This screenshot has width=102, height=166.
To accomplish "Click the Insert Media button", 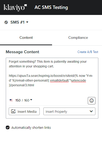I will [24, 111].
